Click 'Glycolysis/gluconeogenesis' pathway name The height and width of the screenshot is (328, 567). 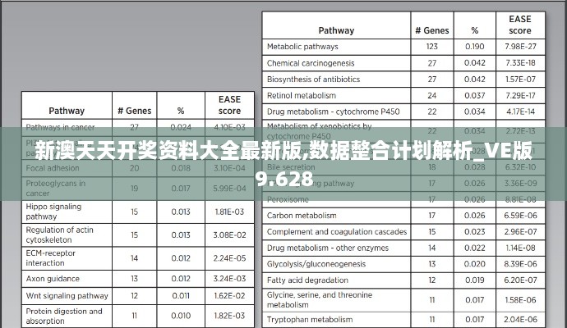point(316,264)
